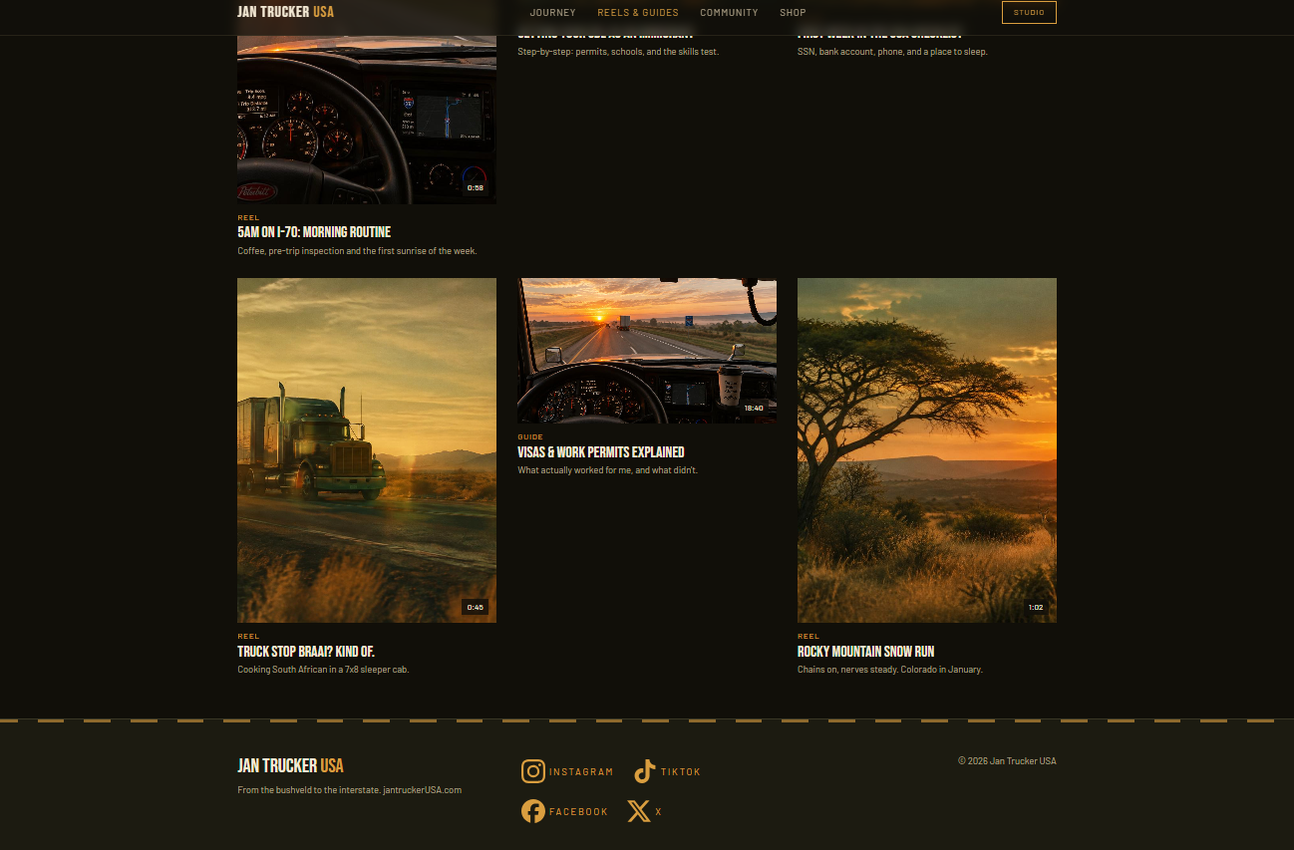Click the Jan Trucker USA footer logo
1294x850 pixels.
(290, 765)
